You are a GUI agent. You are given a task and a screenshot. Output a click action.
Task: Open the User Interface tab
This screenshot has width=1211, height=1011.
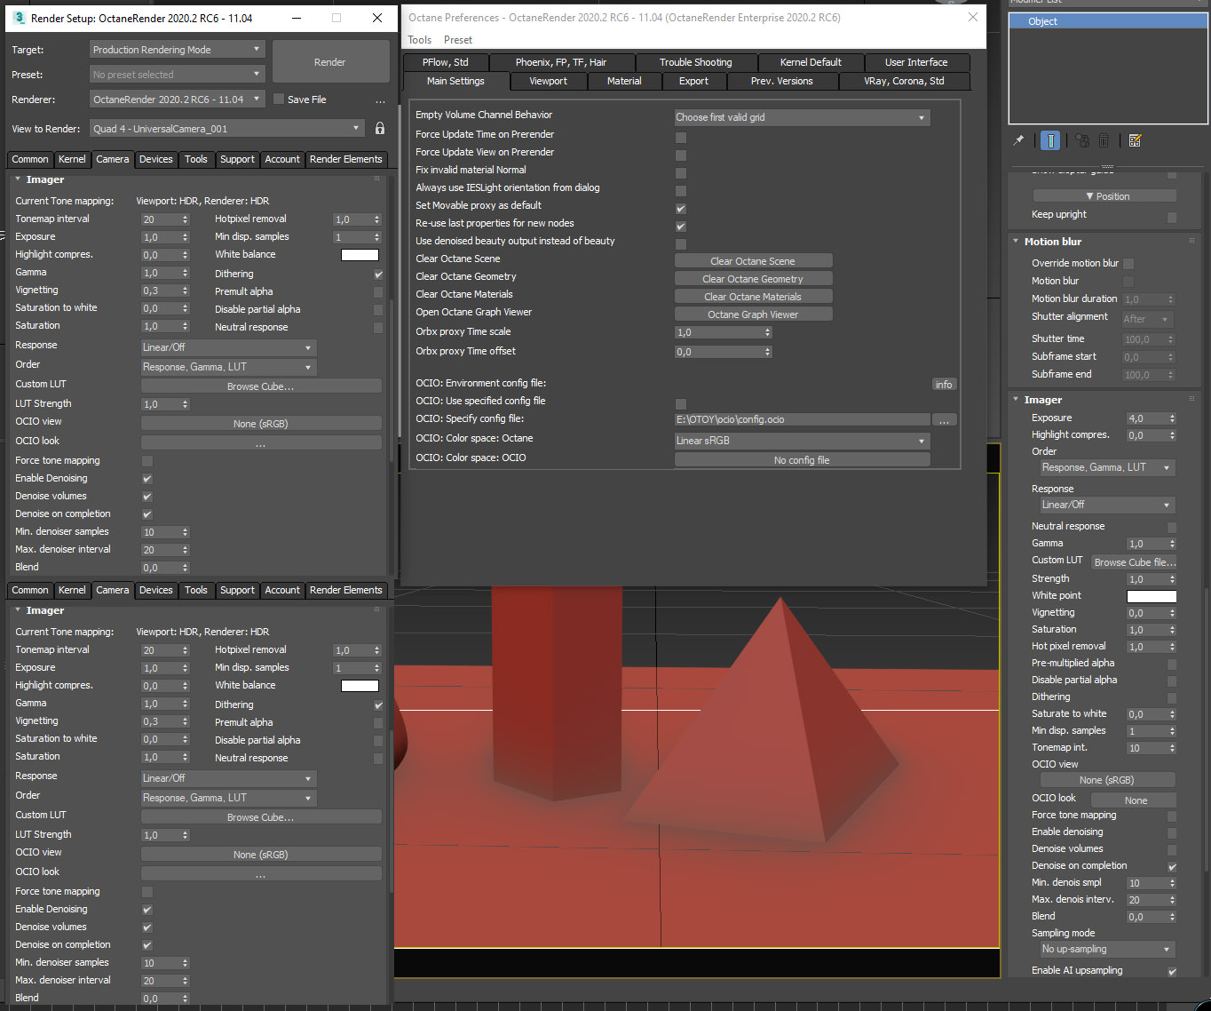coord(916,62)
